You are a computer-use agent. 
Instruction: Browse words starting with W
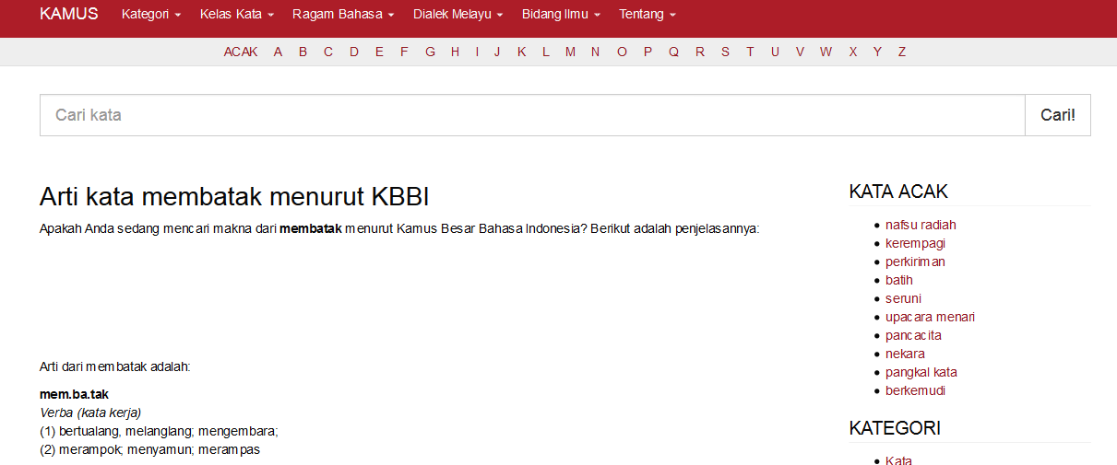tap(826, 52)
